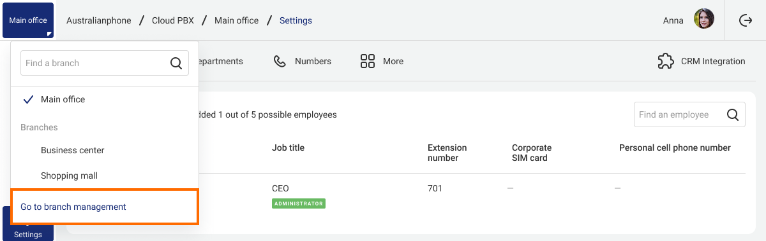The width and height of the screenshot is (766, 241).
Task: Click the branch search magnifier icon
Action: tap(176, 63)
